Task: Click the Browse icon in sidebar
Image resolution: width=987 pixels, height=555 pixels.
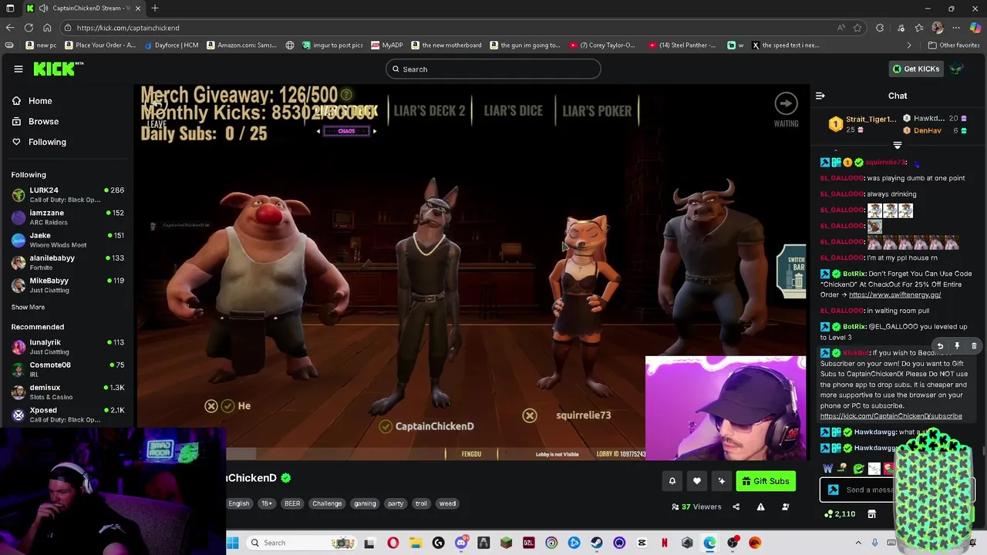Action: tap(16, 121)
